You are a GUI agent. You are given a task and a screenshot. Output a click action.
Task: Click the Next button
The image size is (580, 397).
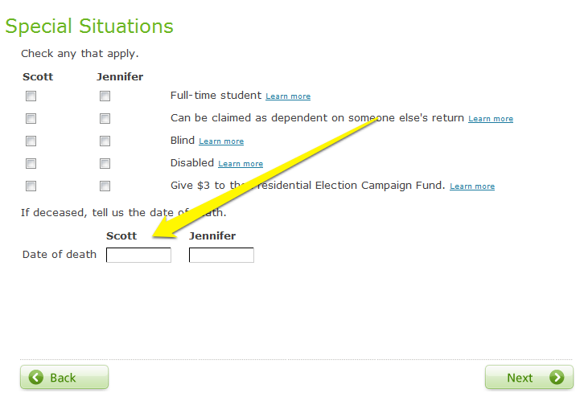528,378
